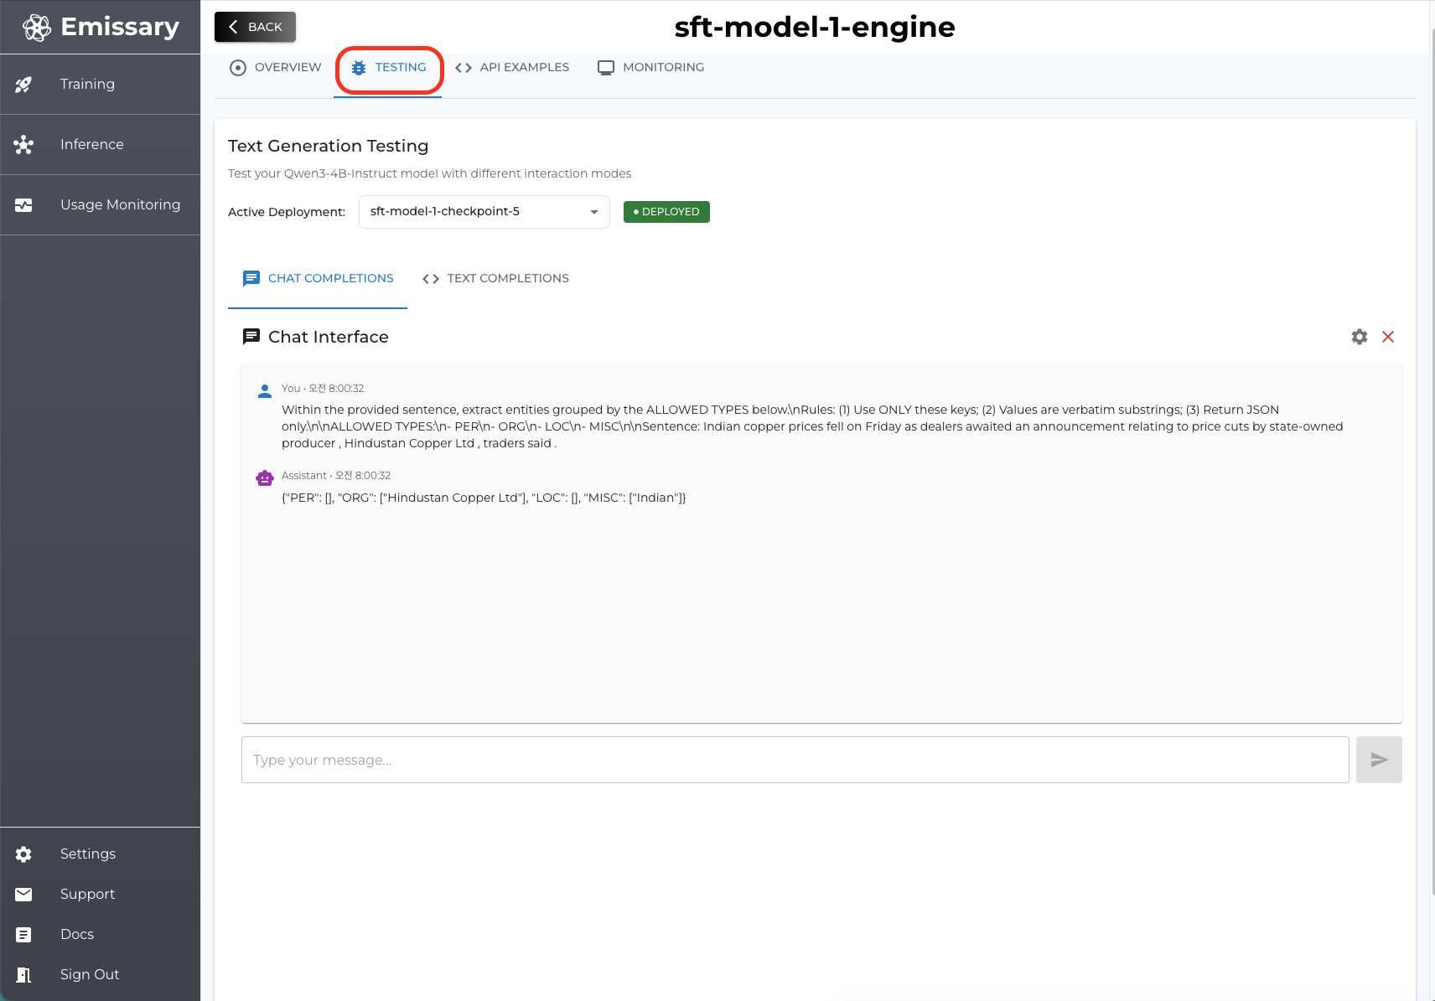Click the Sign Out door icon
This screenshot has width=1435, height=1001.
(x=23, y=975)
